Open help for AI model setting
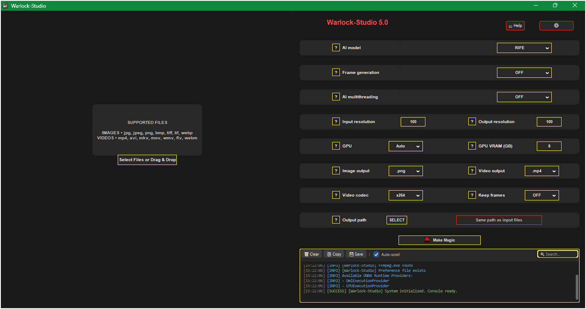The height and width of the screenshot is (309, 586). click(336, 47)
